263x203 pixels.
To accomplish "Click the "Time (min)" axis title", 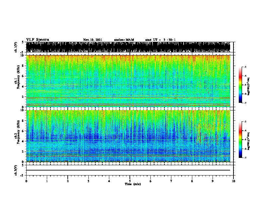I will [x=133, y=184].
